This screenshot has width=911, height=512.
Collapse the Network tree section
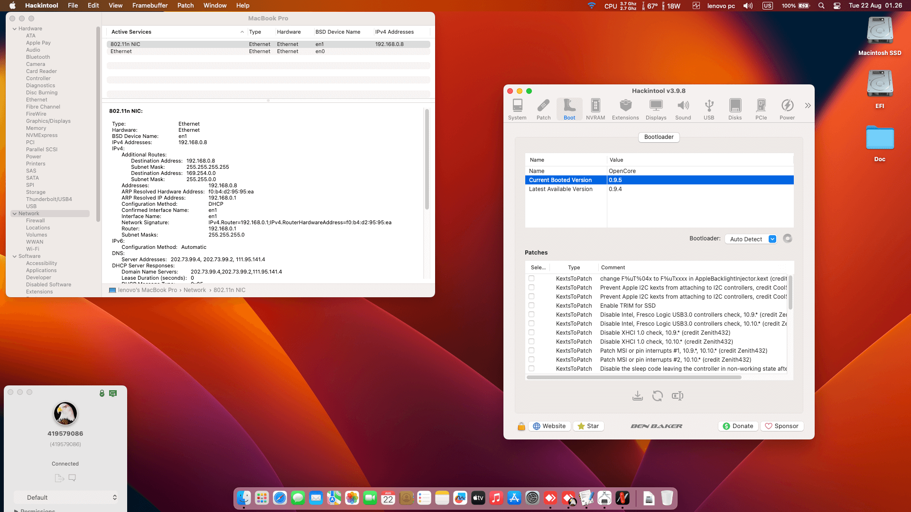pos(15,214)
